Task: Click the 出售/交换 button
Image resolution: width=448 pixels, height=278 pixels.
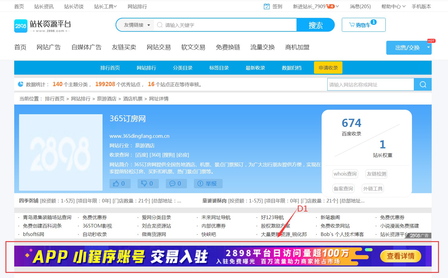Action: coord(407,48)
